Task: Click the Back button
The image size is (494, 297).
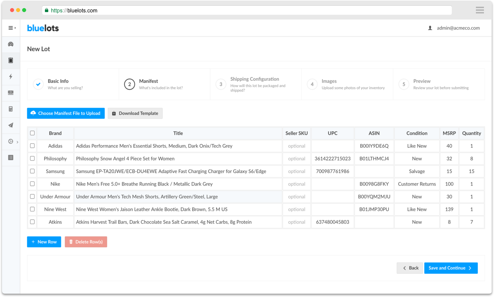Action: 410,268
